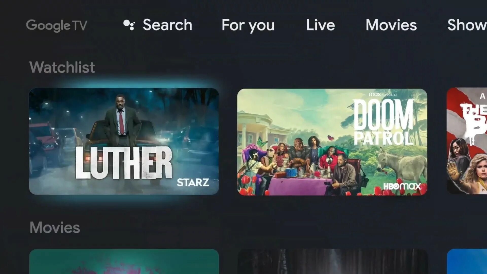Navigate to the Shows tab
This screenshot has height=274, width=487.
point(467,25)
